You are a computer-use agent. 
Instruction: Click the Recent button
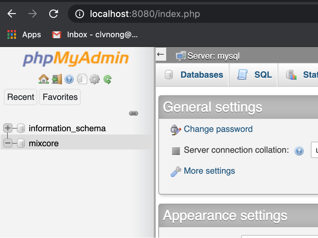point(20,97)
